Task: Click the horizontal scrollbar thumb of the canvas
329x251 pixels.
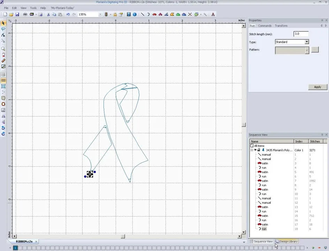Action: point(123,236)
